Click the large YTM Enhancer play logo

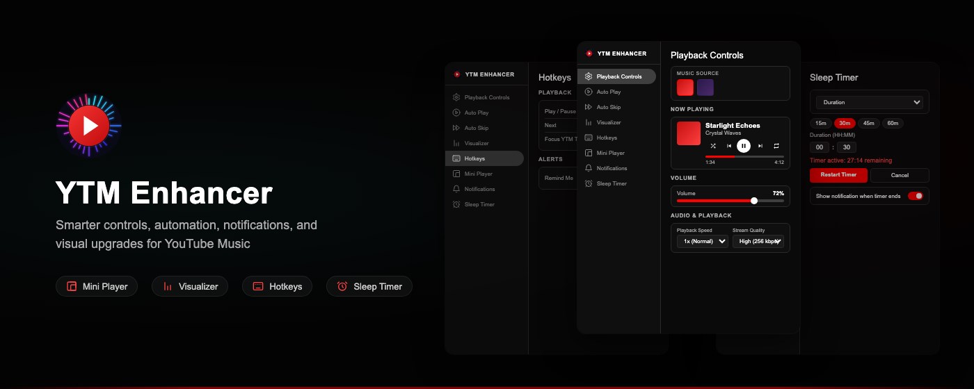coord(89,125)
